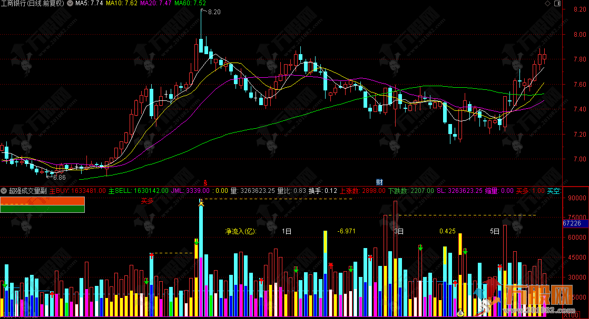Click 下跌数: 2207.00 value
Screen dimensions: 589x319
tap(411, 191)
